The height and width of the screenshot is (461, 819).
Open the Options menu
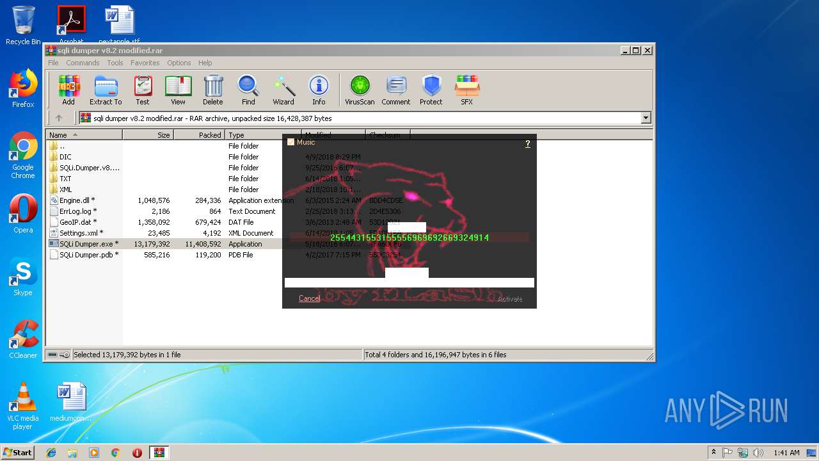[179, 63]
